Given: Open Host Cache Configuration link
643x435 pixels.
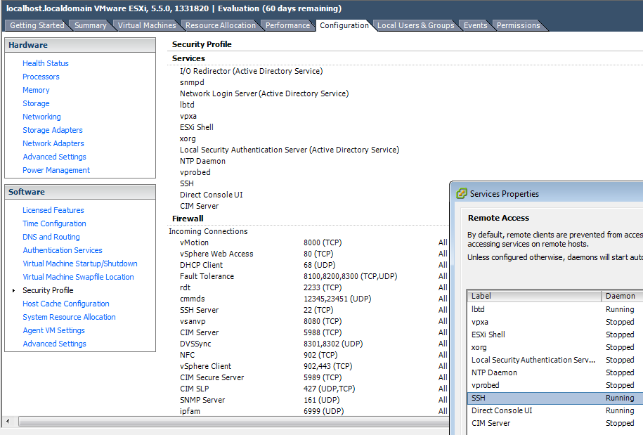Looking at the screenshot, I should tap(66, 304).
